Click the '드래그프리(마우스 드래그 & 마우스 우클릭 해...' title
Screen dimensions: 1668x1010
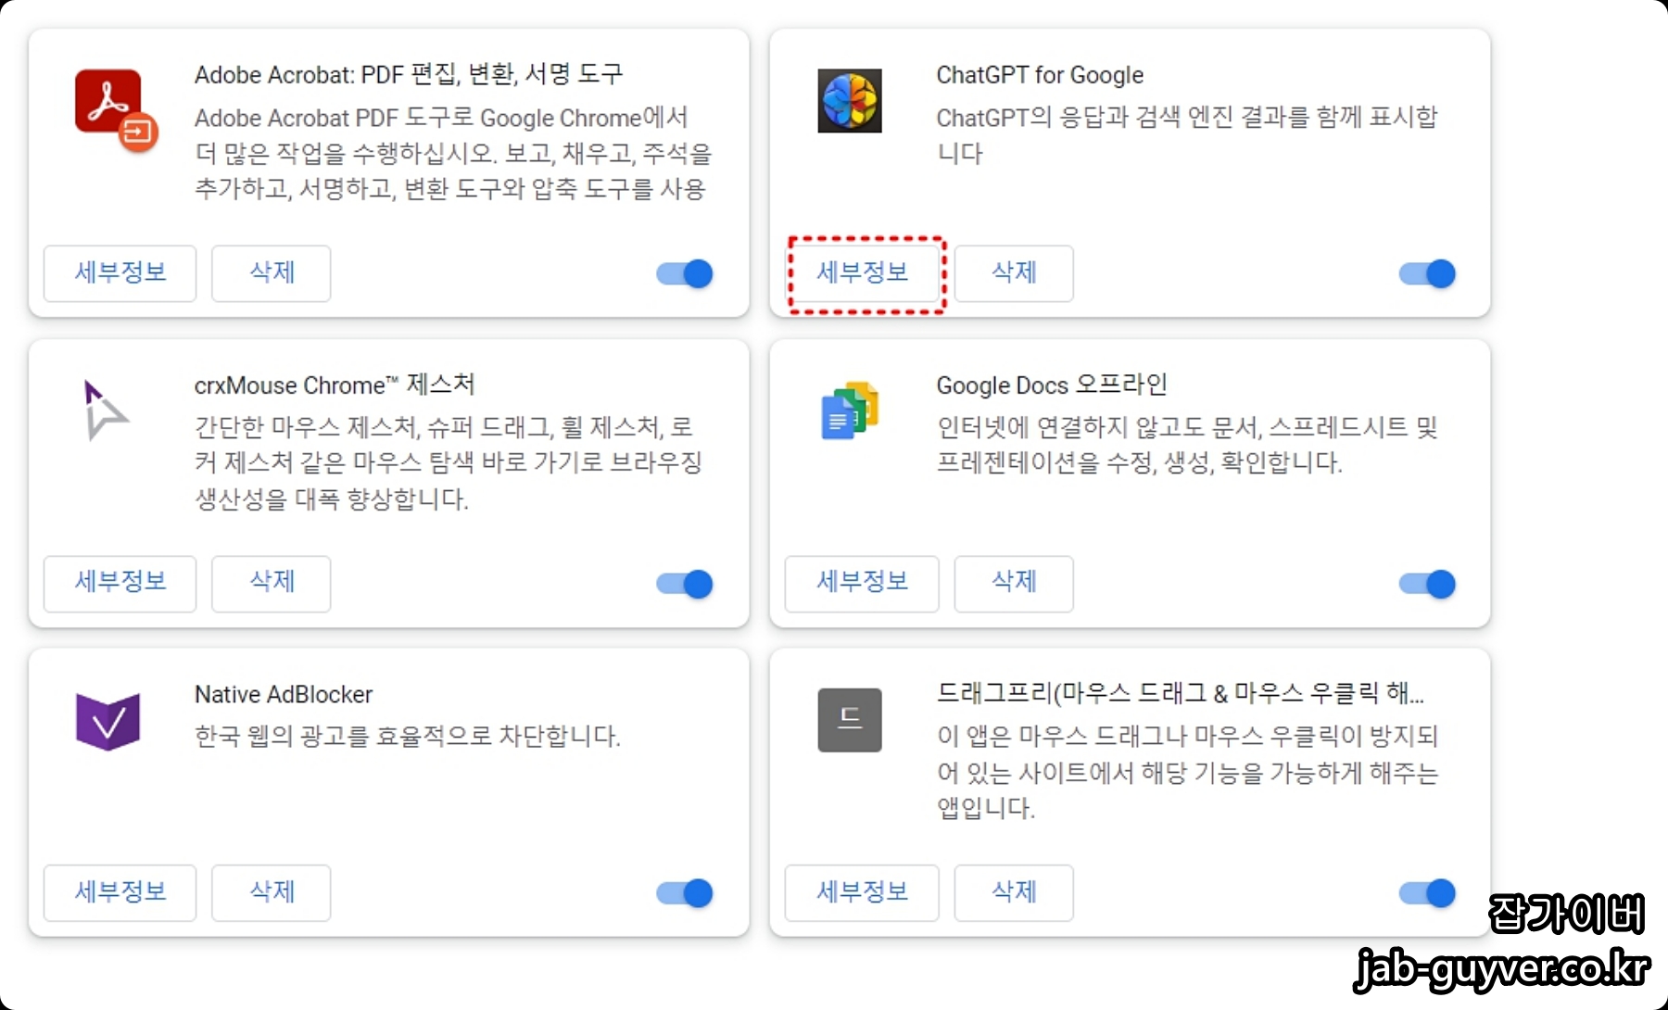pyautogui.click(x=1181, y=693)
